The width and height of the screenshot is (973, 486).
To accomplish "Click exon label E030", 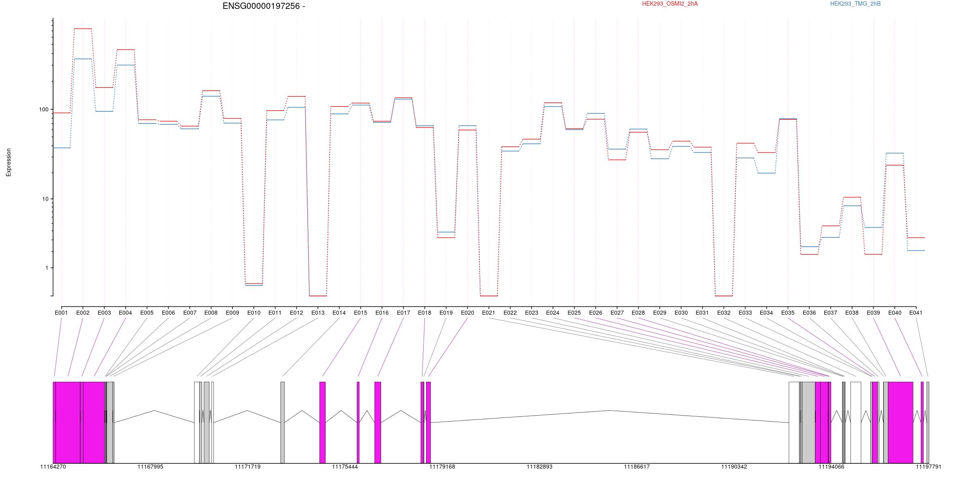I will (x=681, y=313).
